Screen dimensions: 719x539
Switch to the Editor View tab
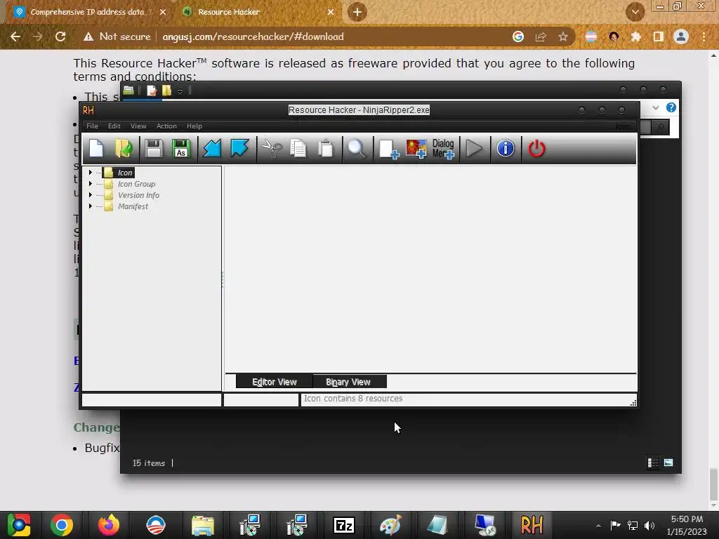[x=275, y=381]
